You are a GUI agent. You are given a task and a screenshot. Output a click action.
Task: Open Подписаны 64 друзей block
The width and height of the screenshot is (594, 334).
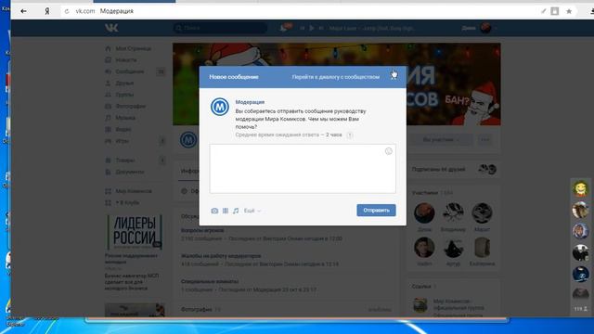[x=454, y=169]
